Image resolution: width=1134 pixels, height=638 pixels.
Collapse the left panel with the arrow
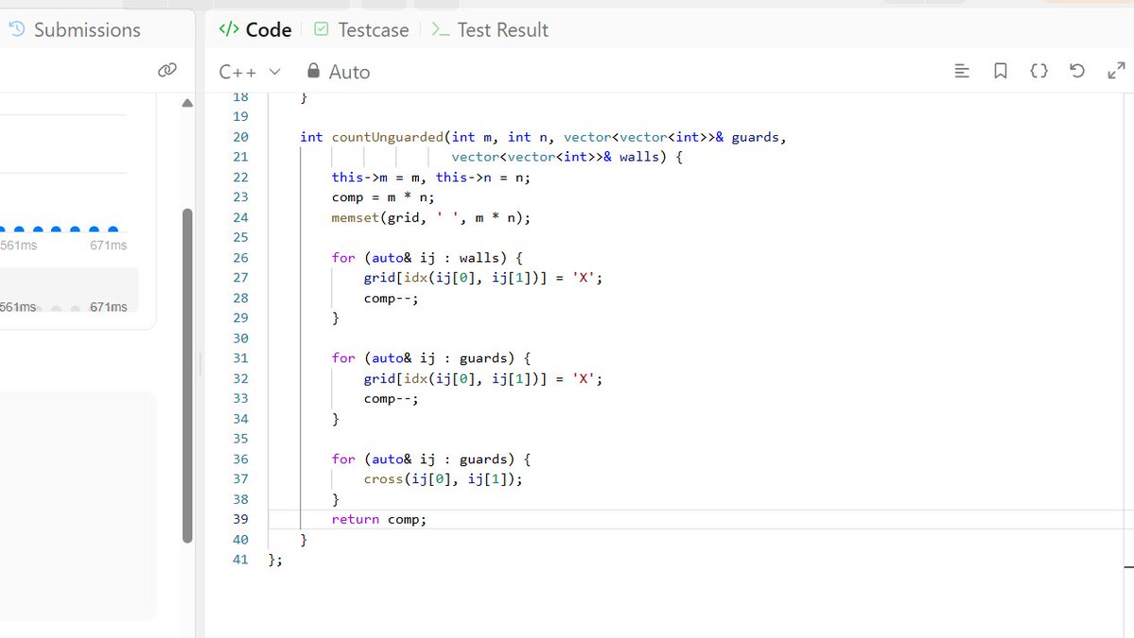pos(187,102)
